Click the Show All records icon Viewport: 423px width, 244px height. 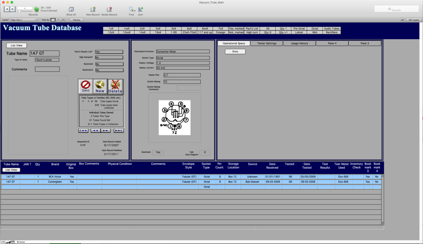pos(71,9)
